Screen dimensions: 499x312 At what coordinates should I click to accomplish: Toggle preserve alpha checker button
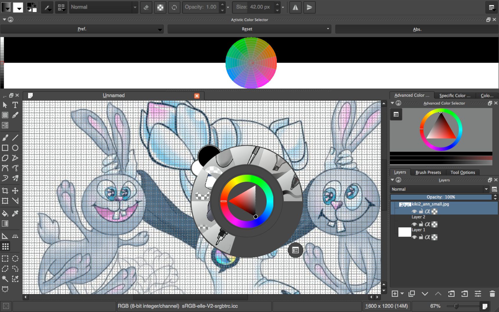tap(160, 7)
